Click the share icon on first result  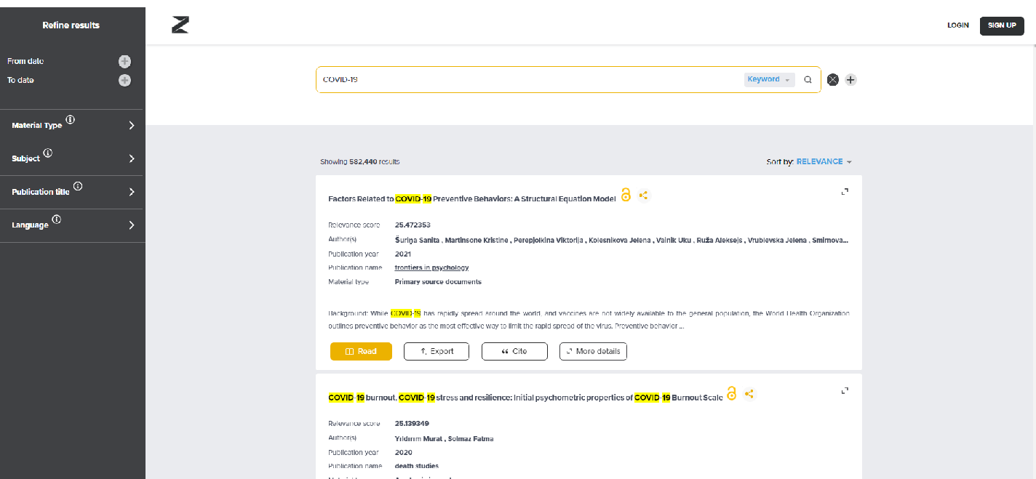click(x=643, y=196)
